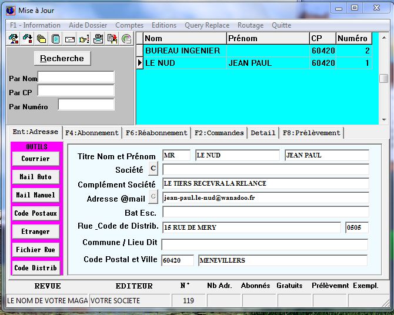
Task: Open the Editions menu
Action: [163, 25]
